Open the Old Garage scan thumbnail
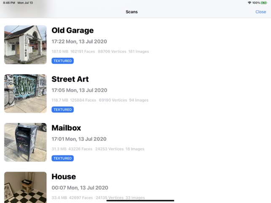This screenshot has width=271, height=203. point(25,45)
